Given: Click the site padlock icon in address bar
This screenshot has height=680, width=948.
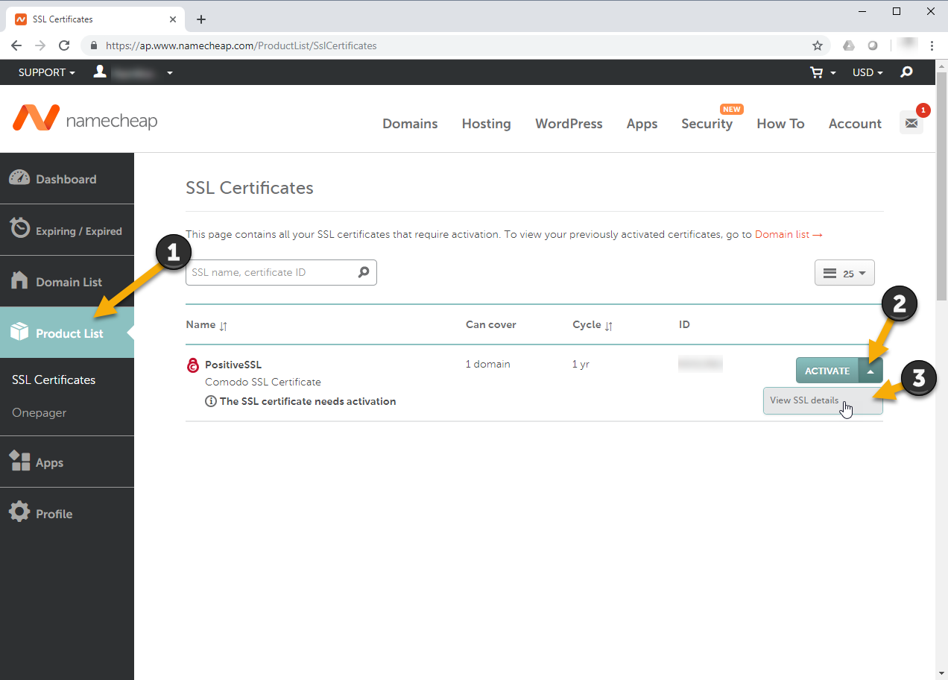Looking at the screenshot, I should 94,45.
